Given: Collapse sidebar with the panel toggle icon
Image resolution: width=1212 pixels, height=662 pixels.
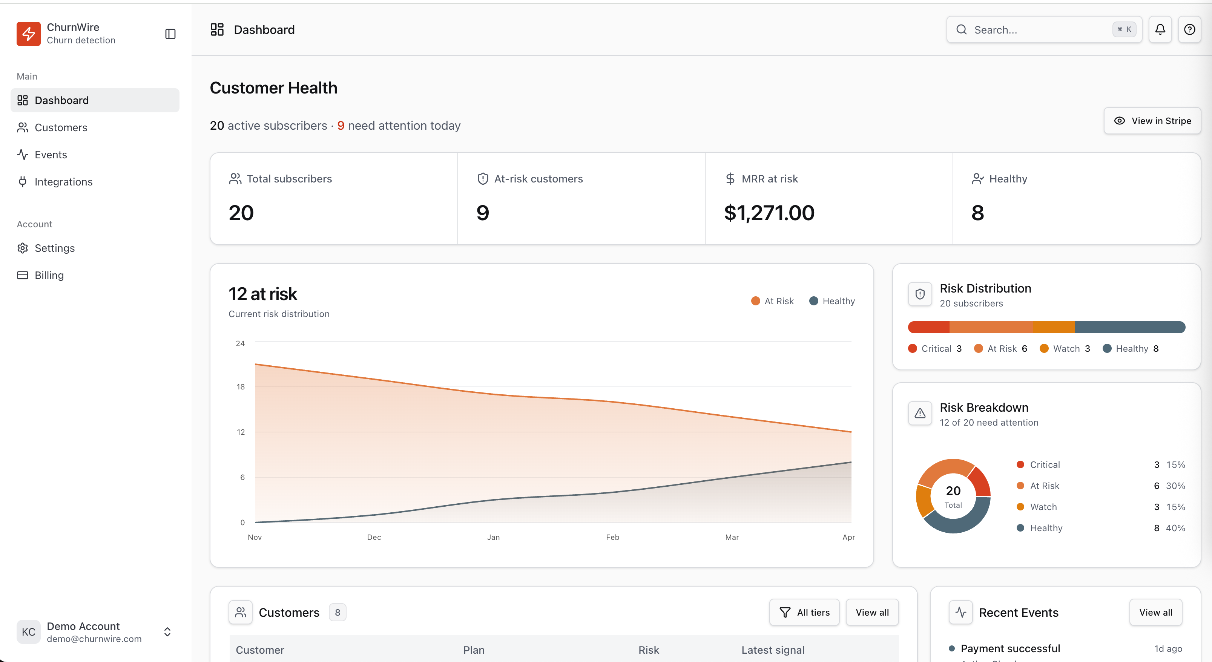Looking at the screenshot, I should tap(170, 34).
